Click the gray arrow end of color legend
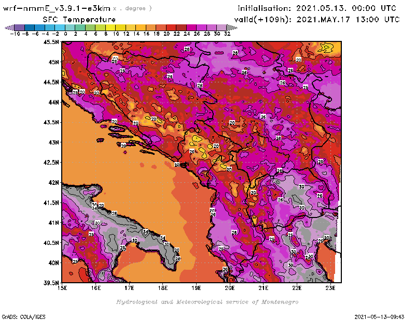415x320 pixels. pyautogui.click(x=232, y=27)
